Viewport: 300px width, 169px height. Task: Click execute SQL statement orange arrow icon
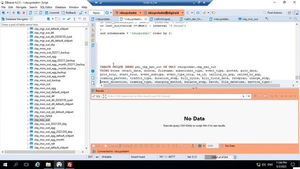[93, 25]
